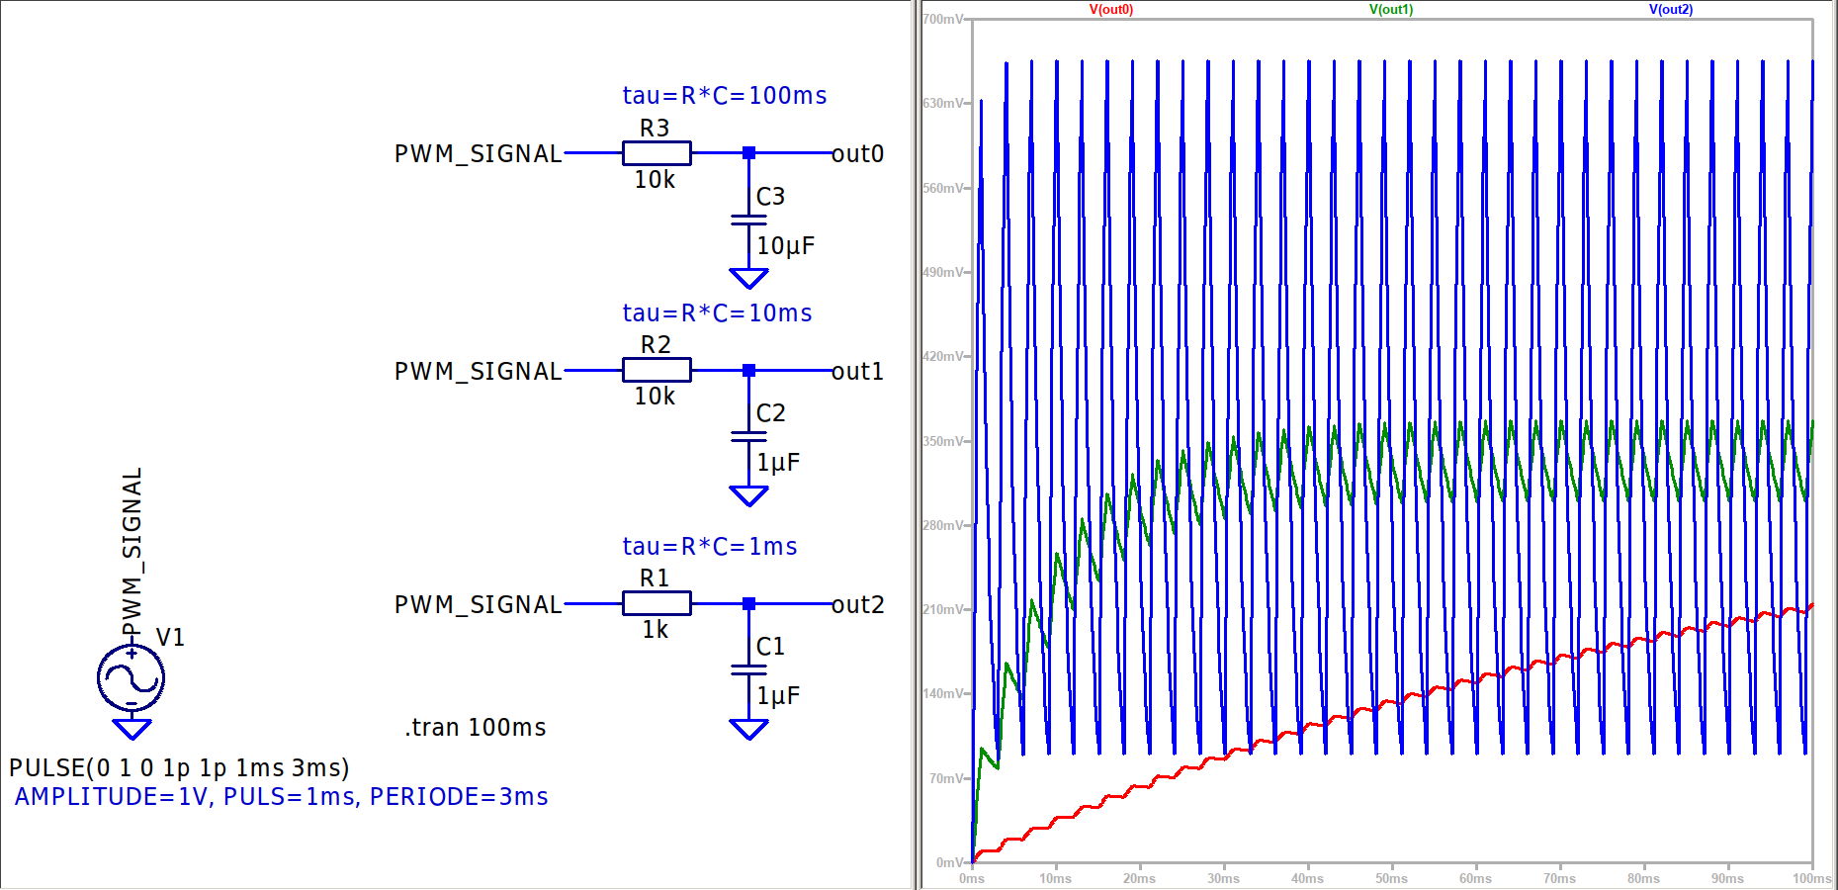This screenshot has height=890, width=1838.
Task: Click the tau=R*C=100ms comment text
Action: click(x=724, y=96)
